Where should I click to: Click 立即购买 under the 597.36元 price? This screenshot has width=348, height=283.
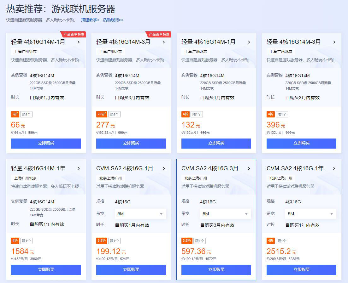pyautogui.click(x=216, y=270)
